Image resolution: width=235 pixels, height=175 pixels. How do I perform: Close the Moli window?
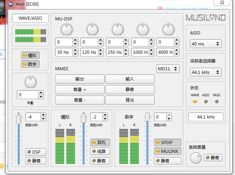222,2
